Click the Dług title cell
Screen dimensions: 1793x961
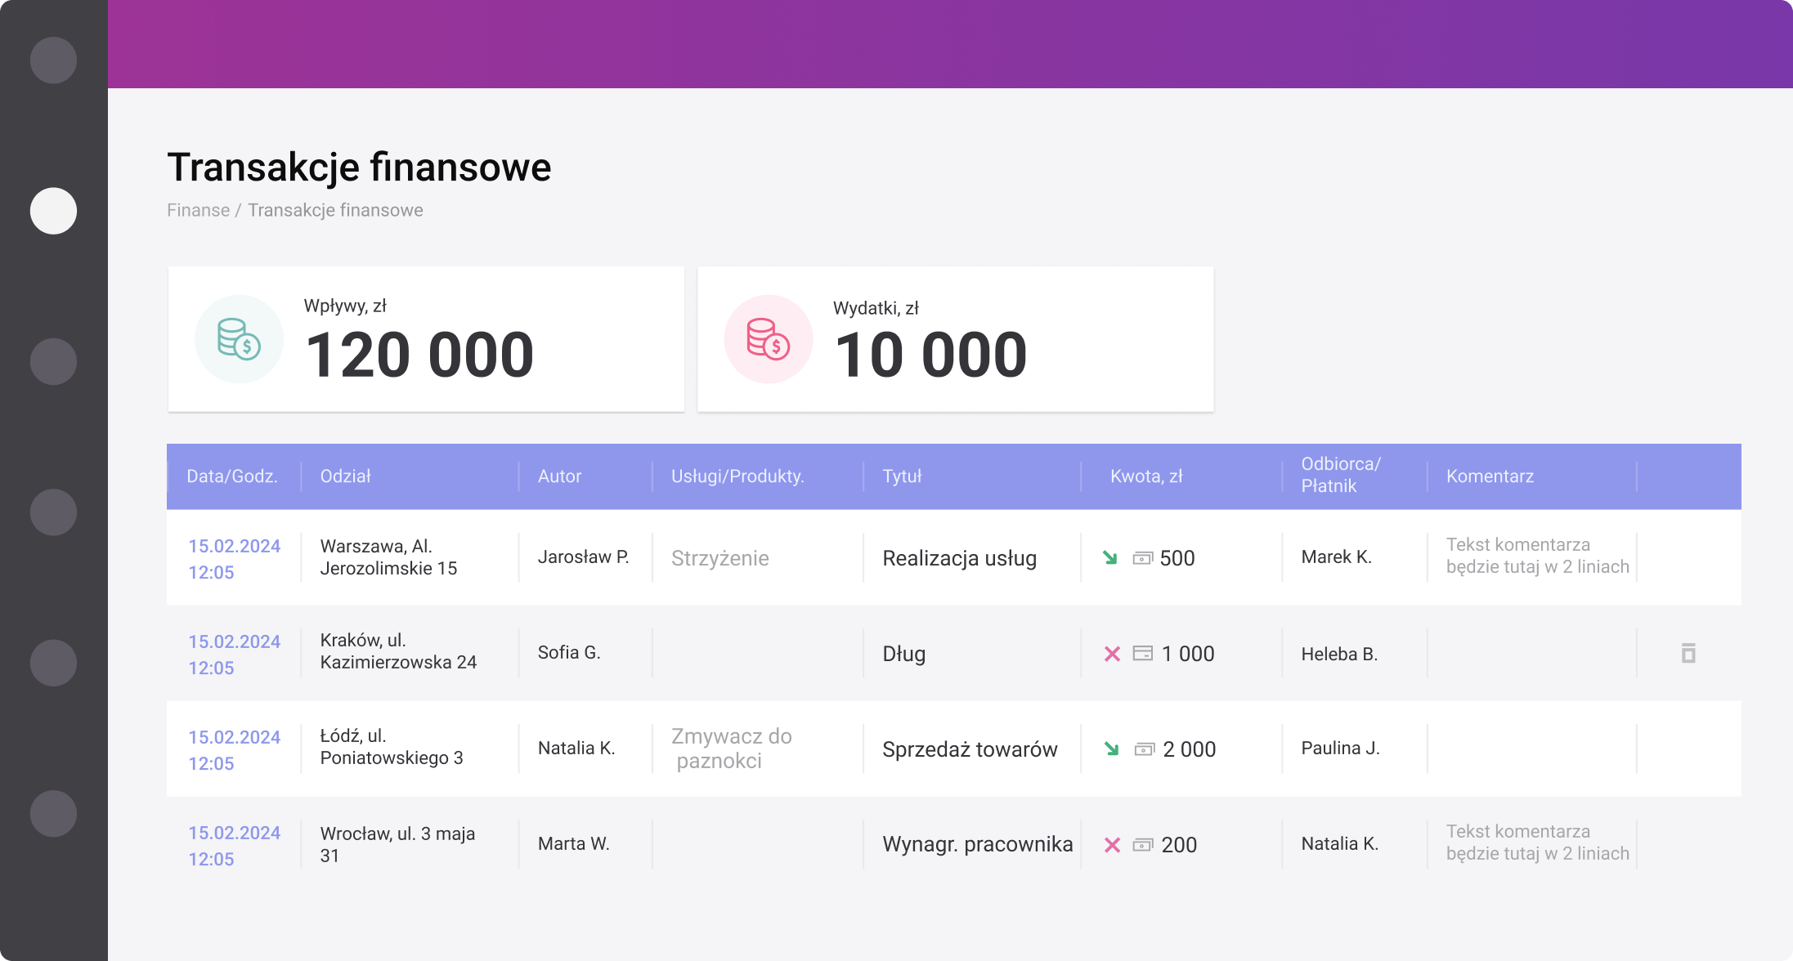coord(903,654)
